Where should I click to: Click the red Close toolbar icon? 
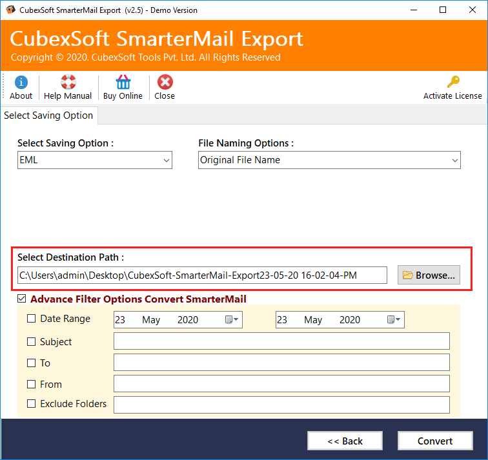coord(165,82)
